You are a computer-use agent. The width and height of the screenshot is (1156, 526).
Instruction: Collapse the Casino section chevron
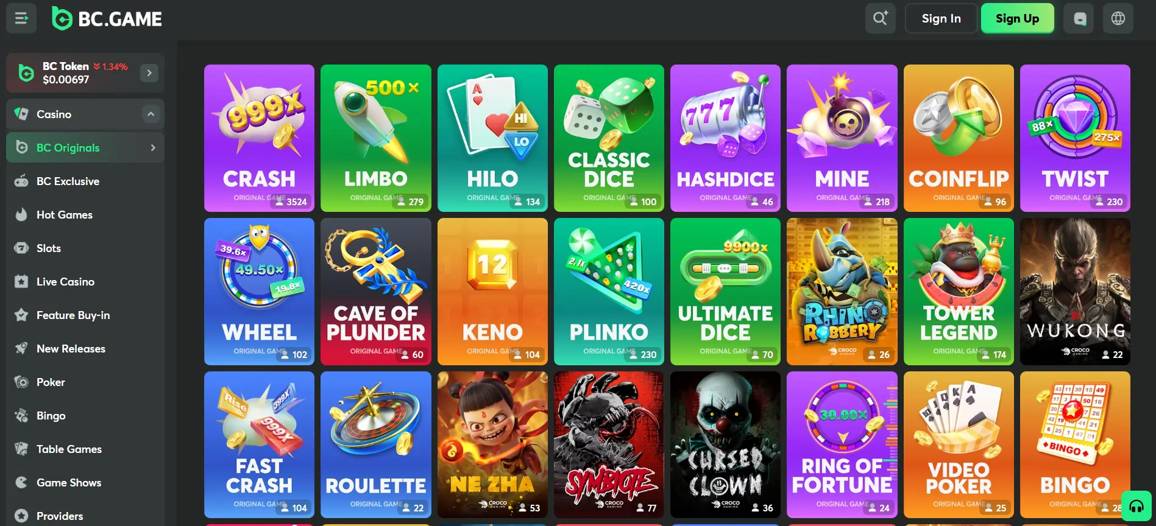151,114
